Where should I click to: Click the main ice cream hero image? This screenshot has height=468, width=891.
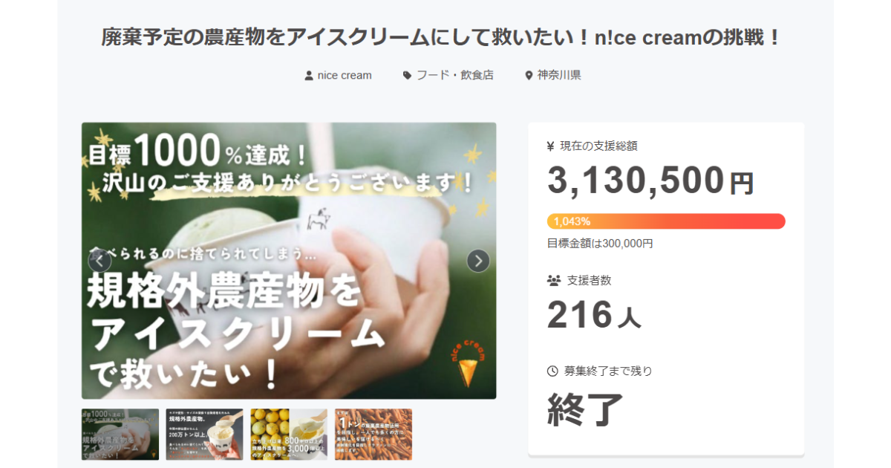click(289, 261)
